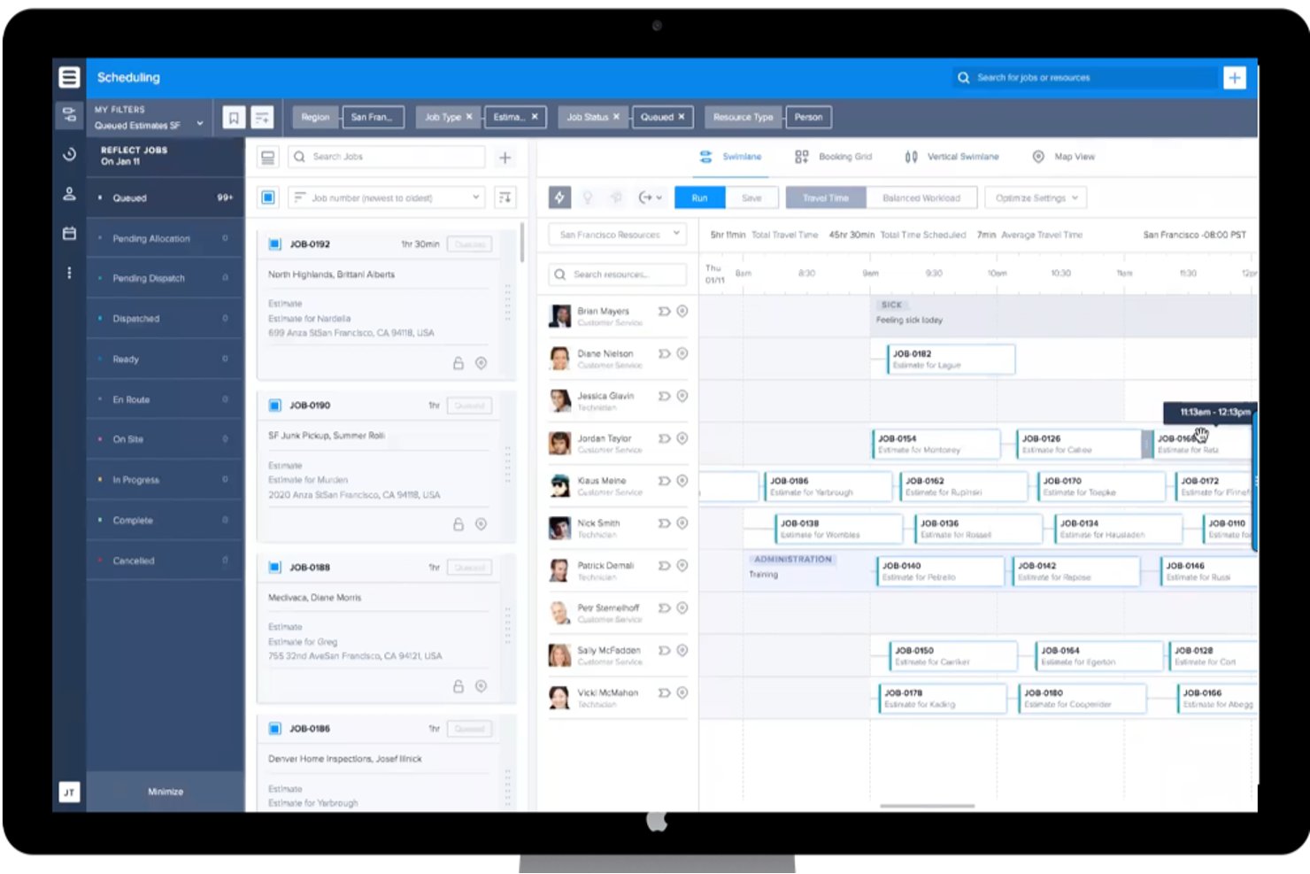Switch to Map View tab
1310x874 pixels.
pos(1064,157)
